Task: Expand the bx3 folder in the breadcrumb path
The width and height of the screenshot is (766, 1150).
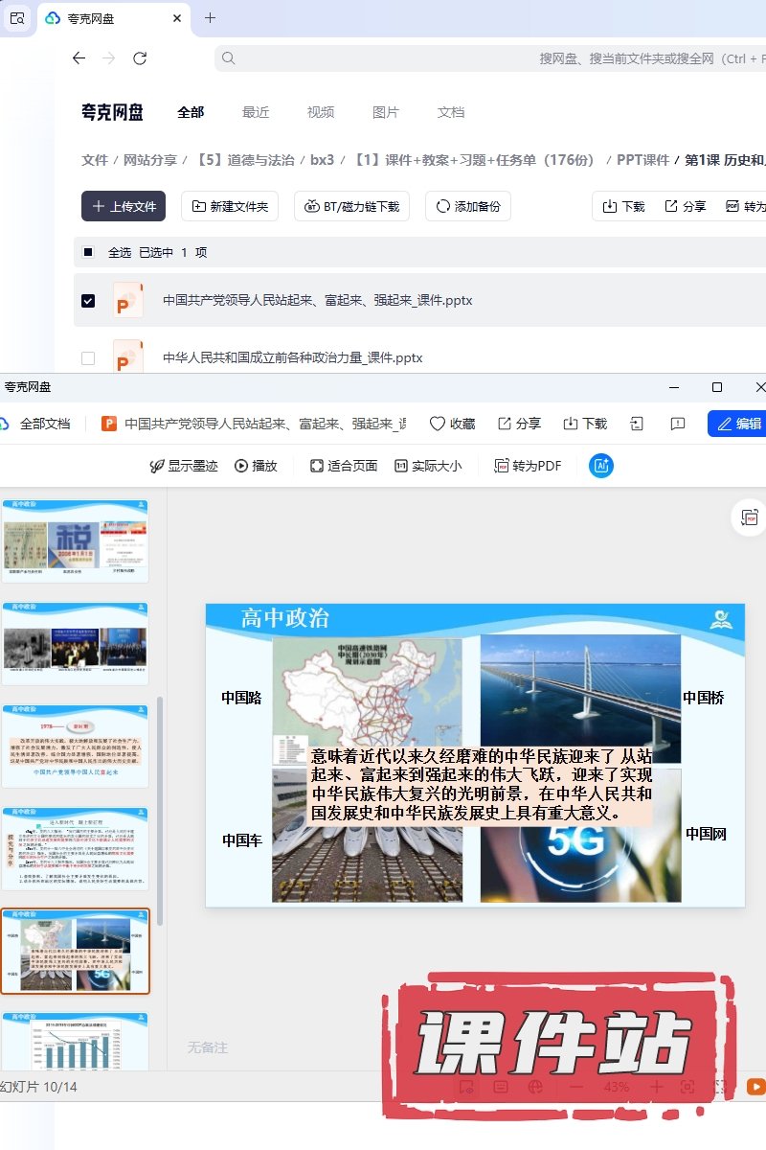Action: (322, 160)
